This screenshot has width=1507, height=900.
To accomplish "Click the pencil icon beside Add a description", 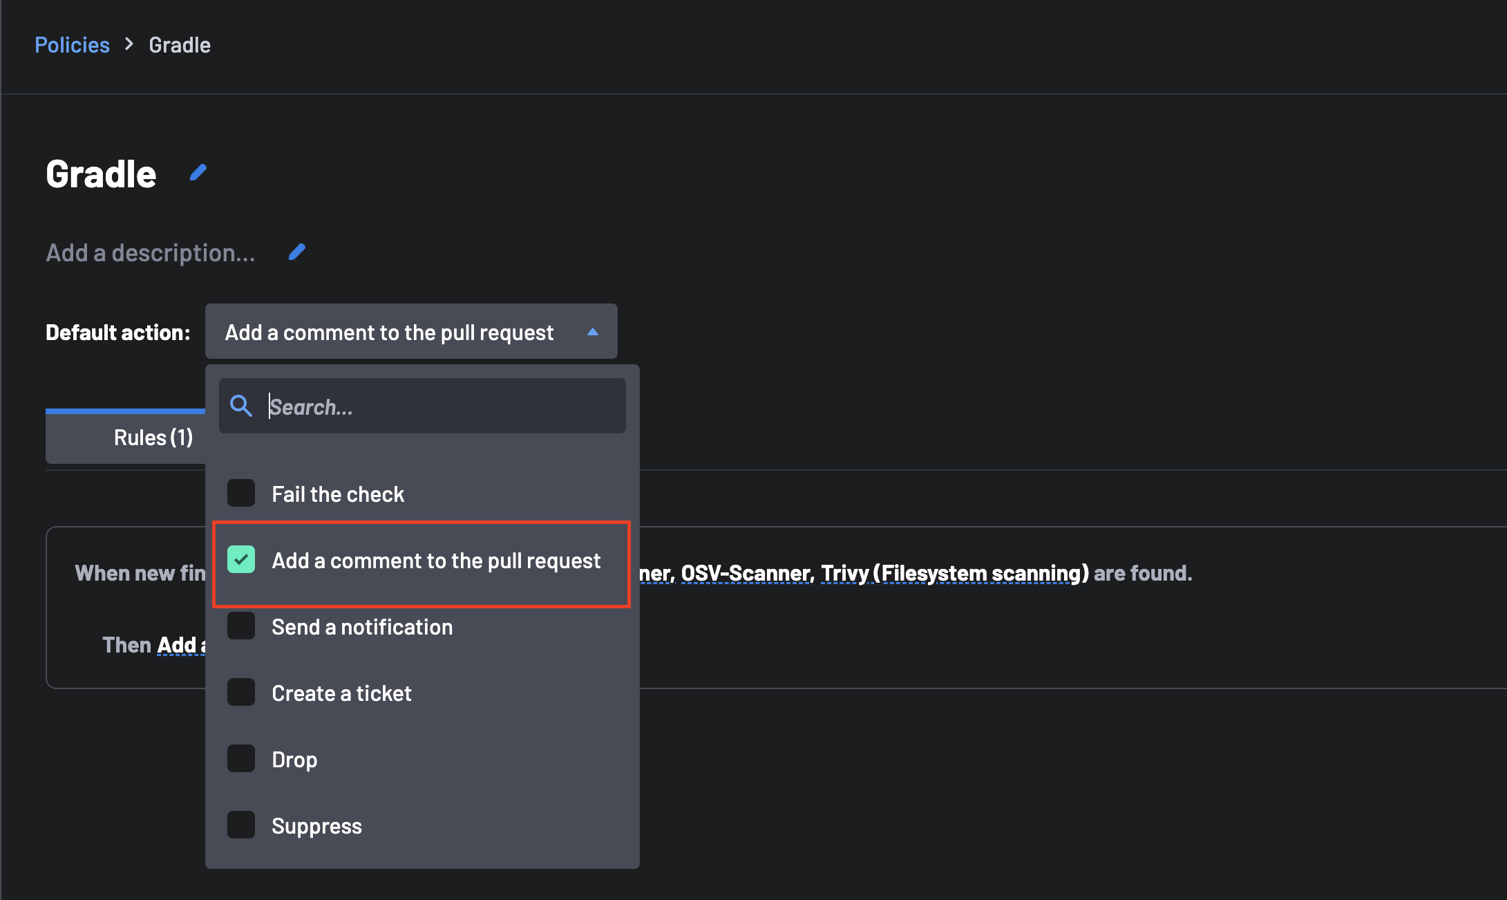I will click(297, 252).
